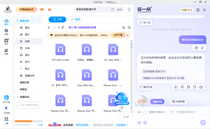This screenshot has width=210, height=129.
Task: Click 立即开通 in the banner
Action: (118, 35)
